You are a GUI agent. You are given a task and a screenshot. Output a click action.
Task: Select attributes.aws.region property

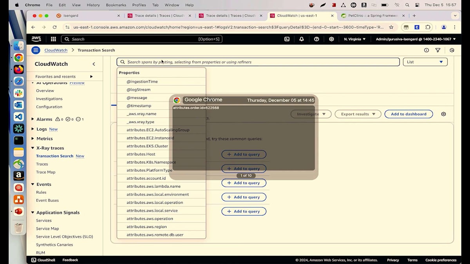pyautogui.click(x=161, y=227)
